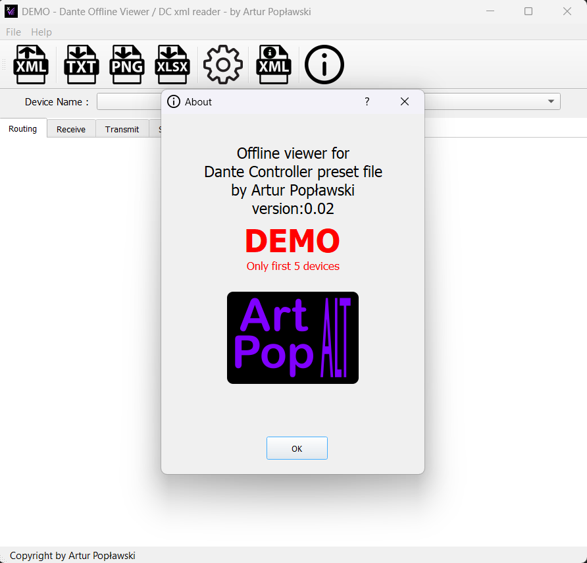Click the About info circle toolbar icon
Image resolution: width=587 pixels, height=563 pixels.
[324, 65]
